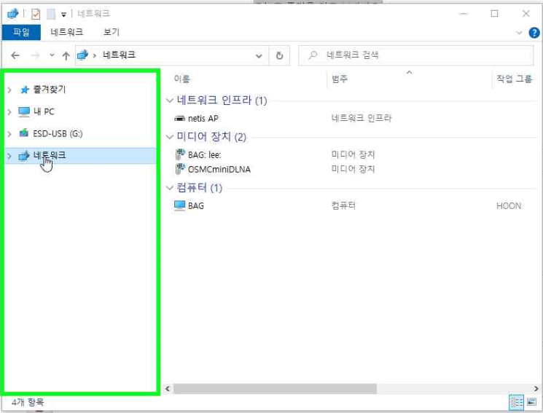Viewport: 543px width, 413px height.
Task: Collapse the 네트워크 인프라 (1) group
Action: (170, 101)
